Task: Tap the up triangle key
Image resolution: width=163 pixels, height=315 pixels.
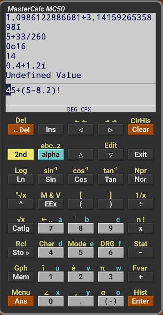Action: click(x=81, y=155)
